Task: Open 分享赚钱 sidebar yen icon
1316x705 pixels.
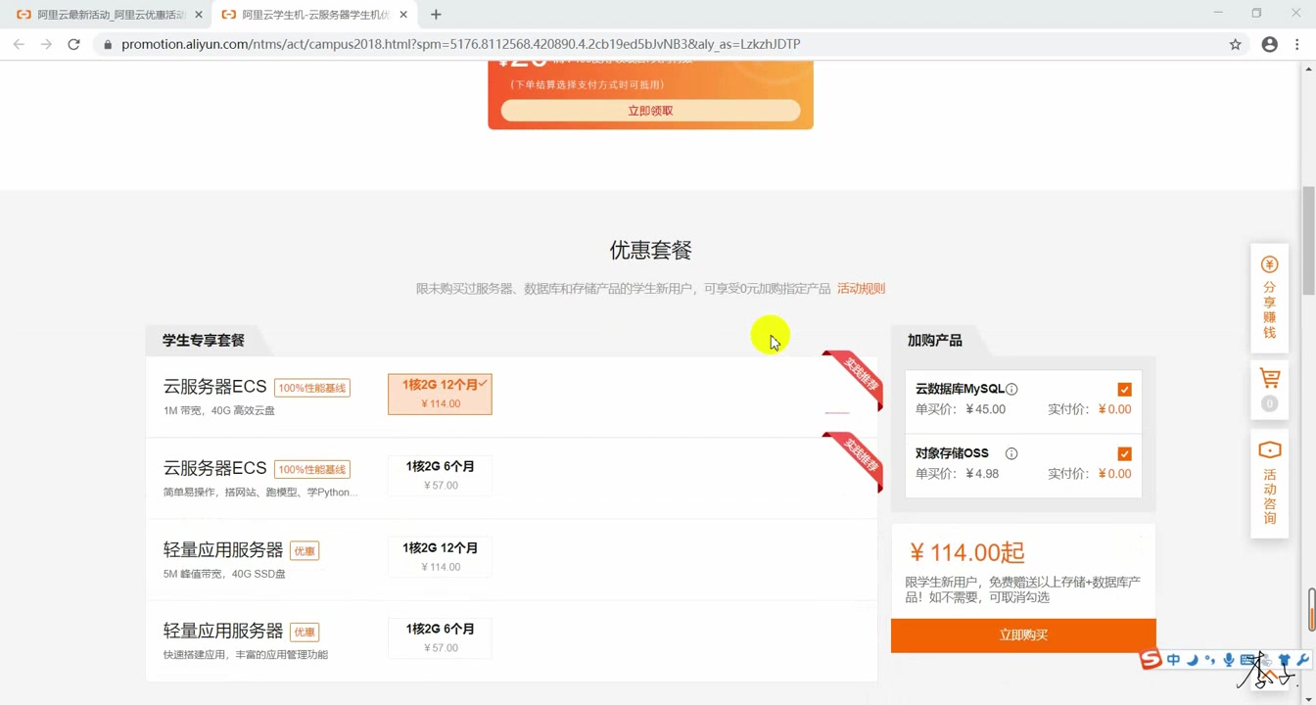Action: pos(1270,264)
